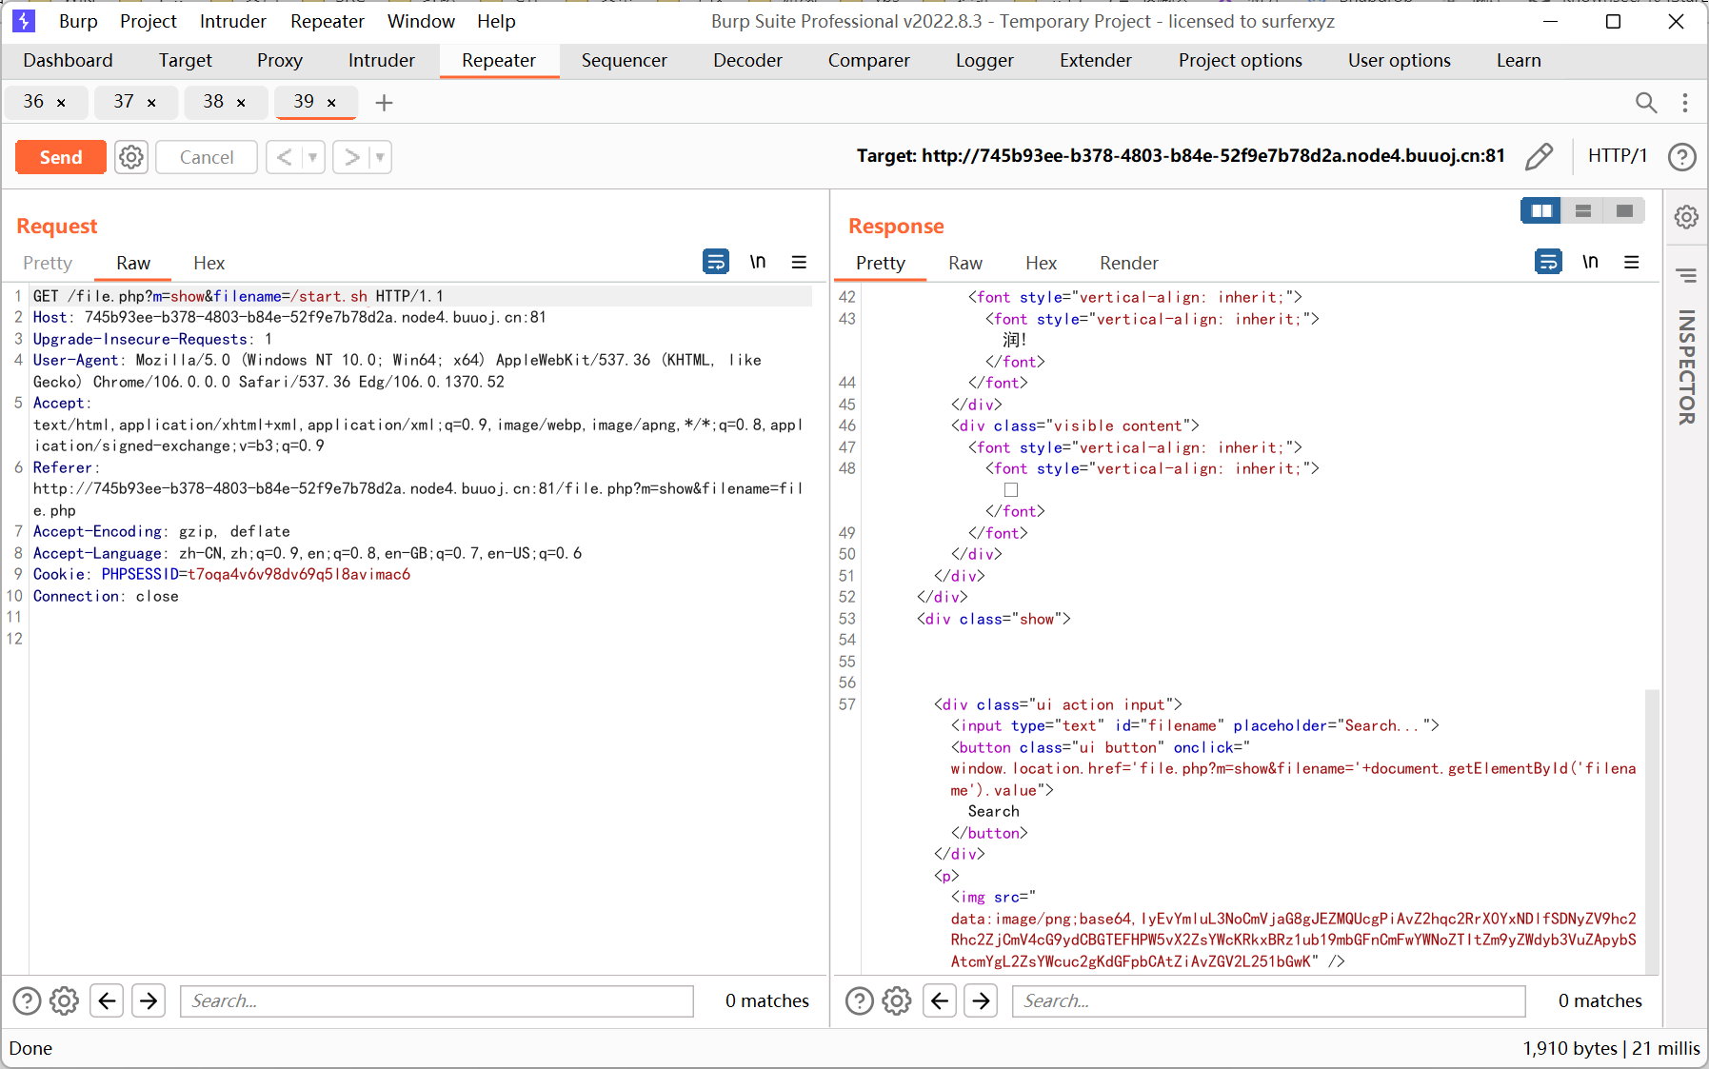The height and width of the screenshot is (1069, 1709).
Task: Go forward in request history
Action: coord(352,157)
